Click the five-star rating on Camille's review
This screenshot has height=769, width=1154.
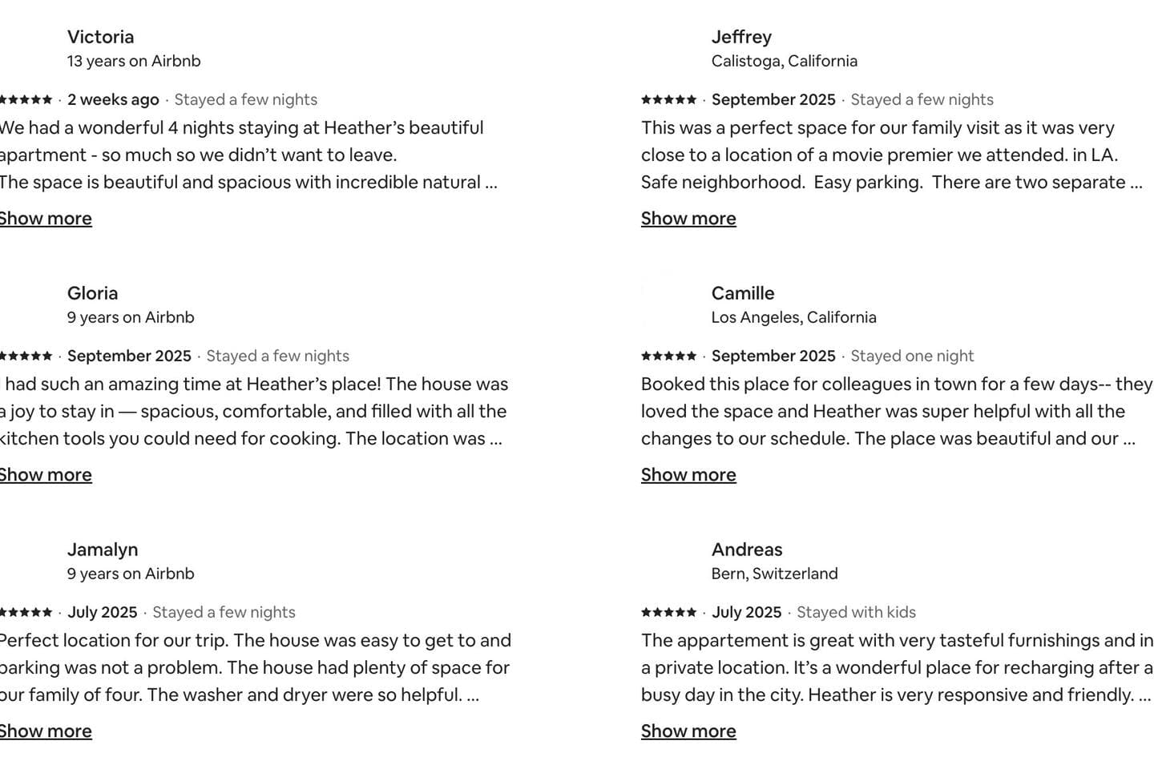(x=668, y=356)
